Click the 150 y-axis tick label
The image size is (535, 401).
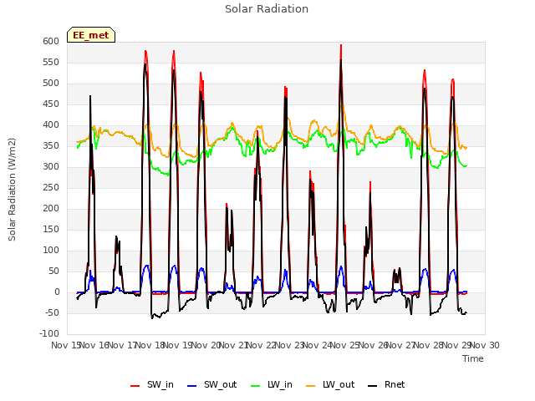coord(51,229)
